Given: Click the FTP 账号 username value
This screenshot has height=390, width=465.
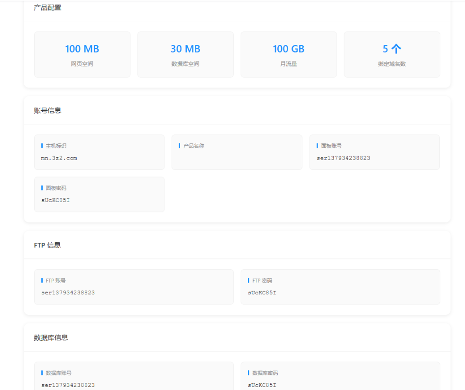Looking at the screenshot, I should [x=68, y=292].
